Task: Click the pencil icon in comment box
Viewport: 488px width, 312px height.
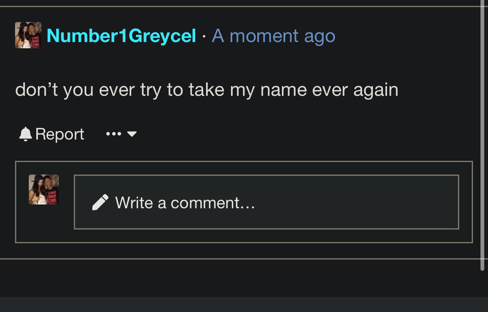Action: pyautogui.click(x=100, y=202)
